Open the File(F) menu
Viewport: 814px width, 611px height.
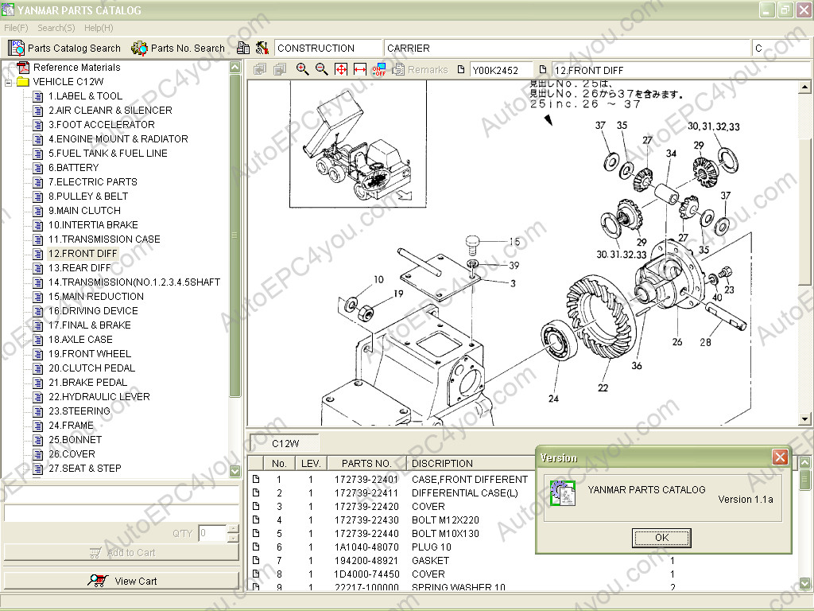coord(16,28)
